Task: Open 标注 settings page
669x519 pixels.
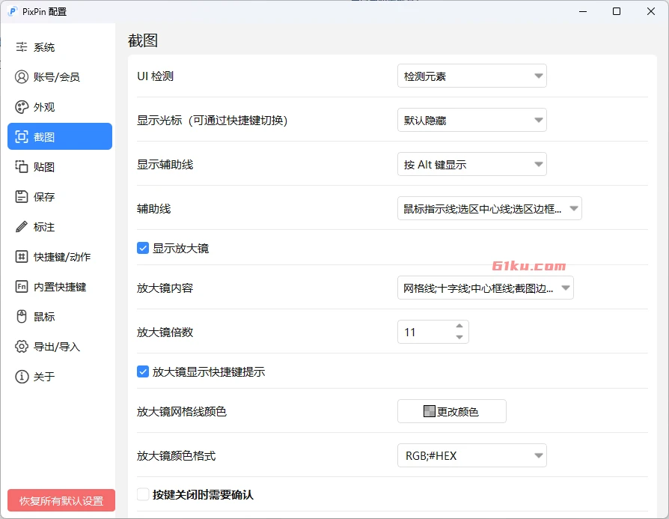Action: click(60, 226)
